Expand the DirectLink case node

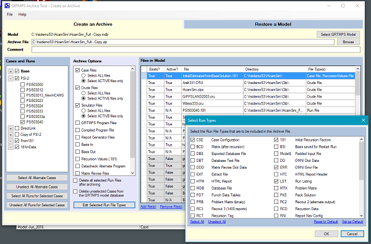pos(11,128)
